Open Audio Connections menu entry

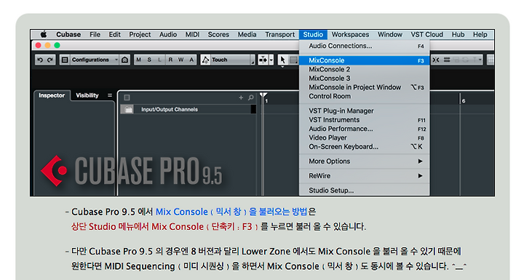pos(365,46)
